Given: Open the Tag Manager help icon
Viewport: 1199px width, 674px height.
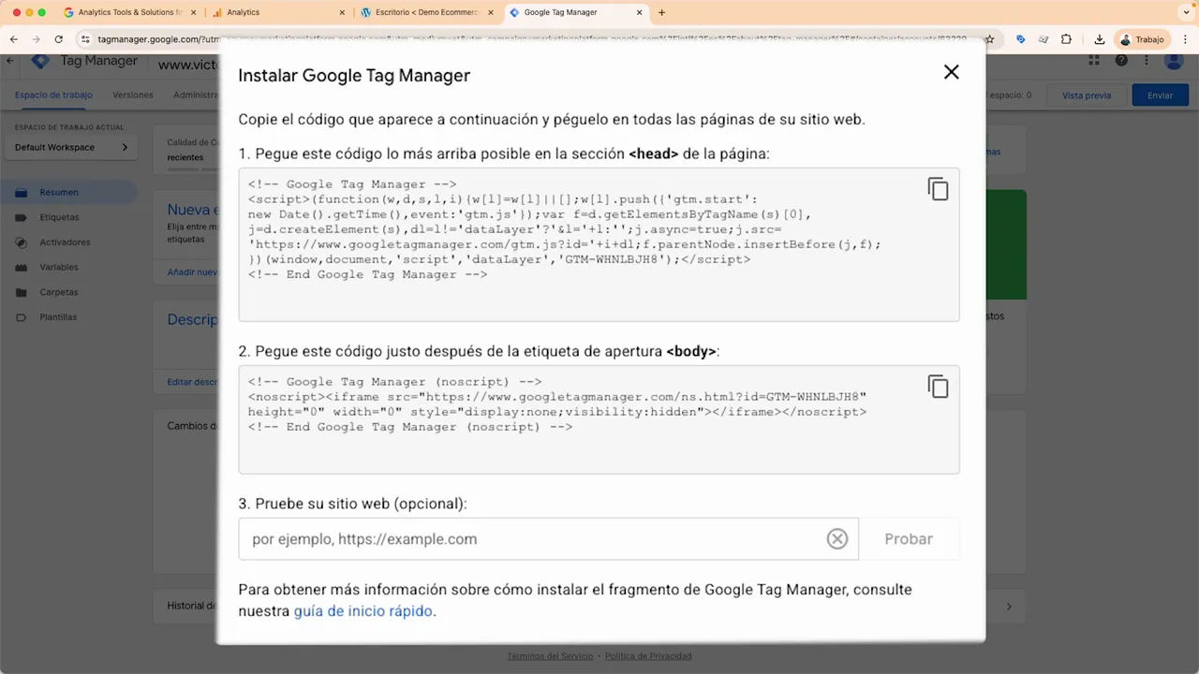Looking at the screenshot, I should click(1120, 60).
